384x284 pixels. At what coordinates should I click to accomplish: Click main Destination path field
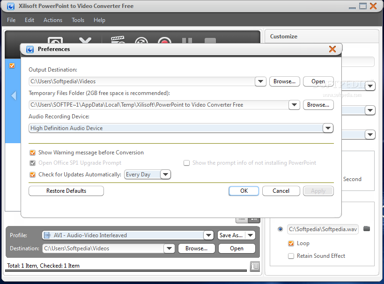click(103, 248)
